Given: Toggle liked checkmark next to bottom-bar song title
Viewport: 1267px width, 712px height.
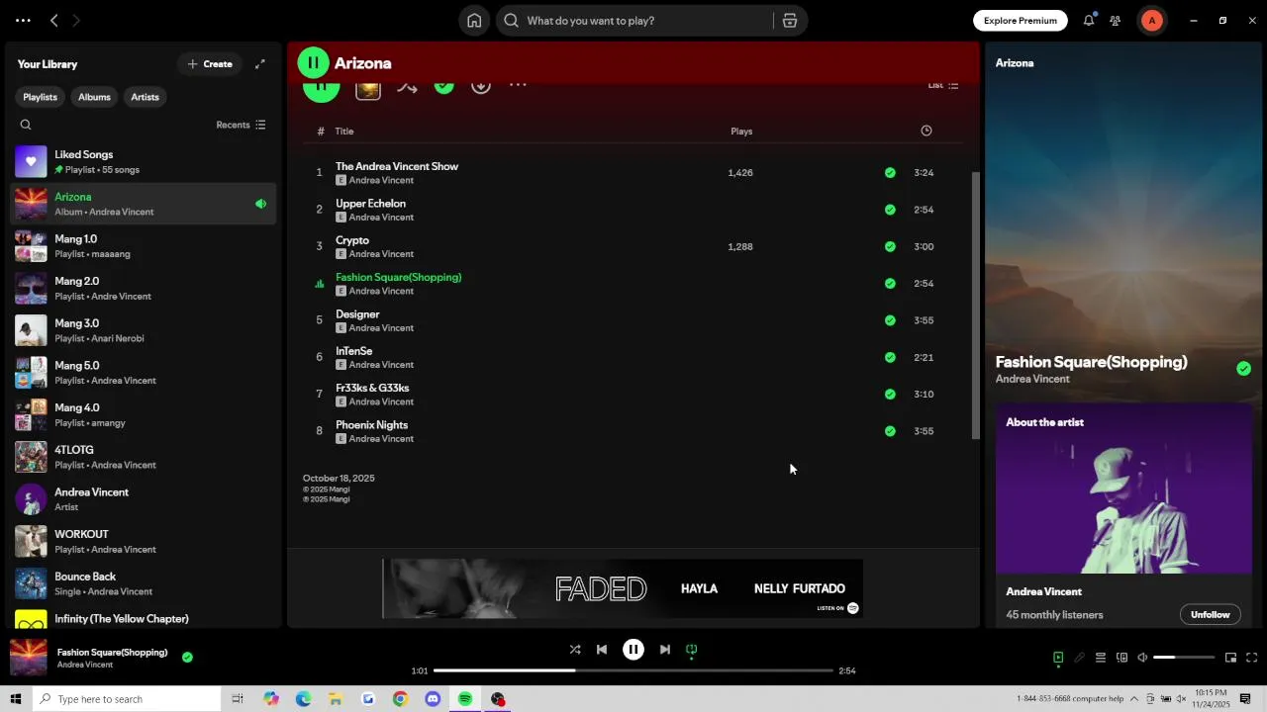Looking at the screenshot, I should tap(187, 657).
